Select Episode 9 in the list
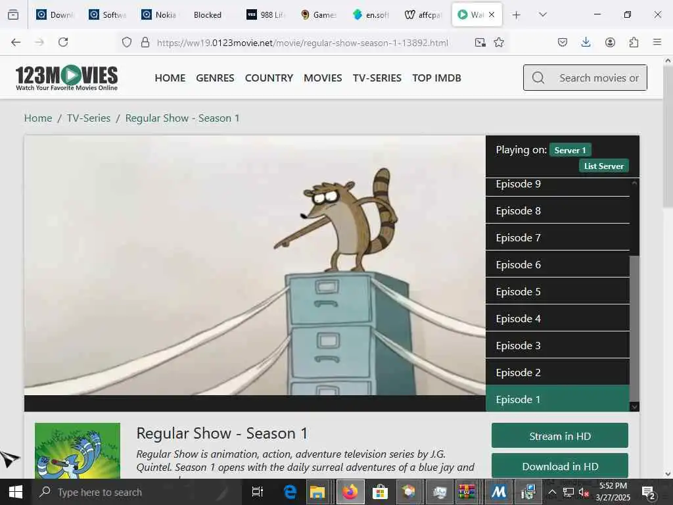The width and height of the screenshot is (673, 505). [x=557, y=186]
